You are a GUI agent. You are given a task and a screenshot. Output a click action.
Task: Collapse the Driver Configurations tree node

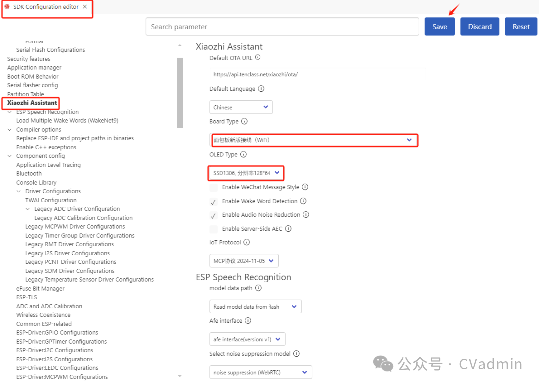[19, 191]
